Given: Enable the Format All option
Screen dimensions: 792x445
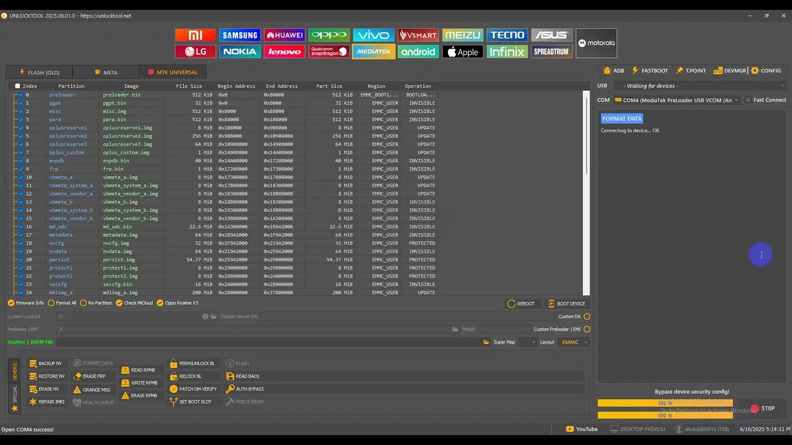Looking at the screenshot, I should pyautogui.click(x=62, y=303).
